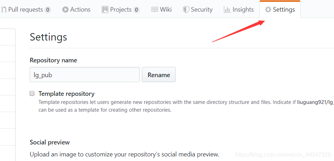334x161 pixels.
Task: Click the Template repository label
Action: tap(67, 94)
